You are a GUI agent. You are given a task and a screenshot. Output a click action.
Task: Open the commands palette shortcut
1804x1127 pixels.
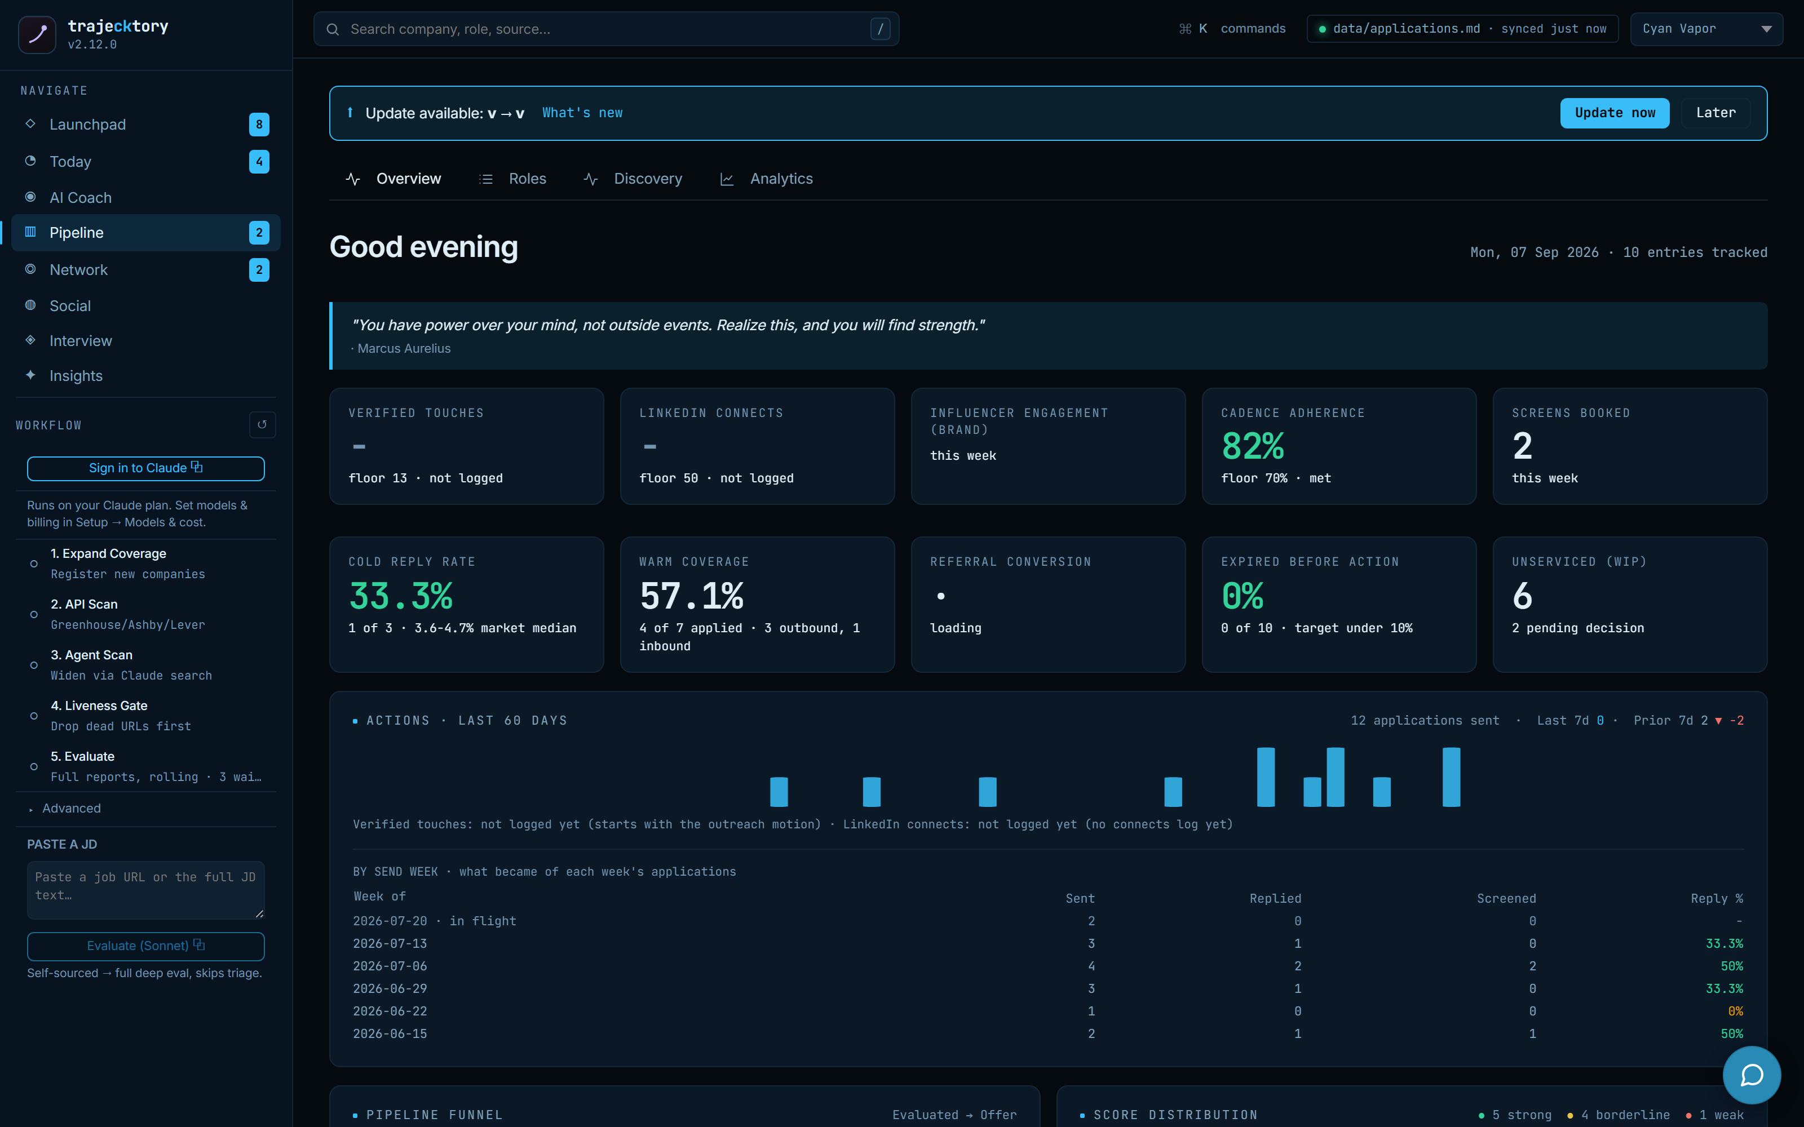[x=1232, y=28]
